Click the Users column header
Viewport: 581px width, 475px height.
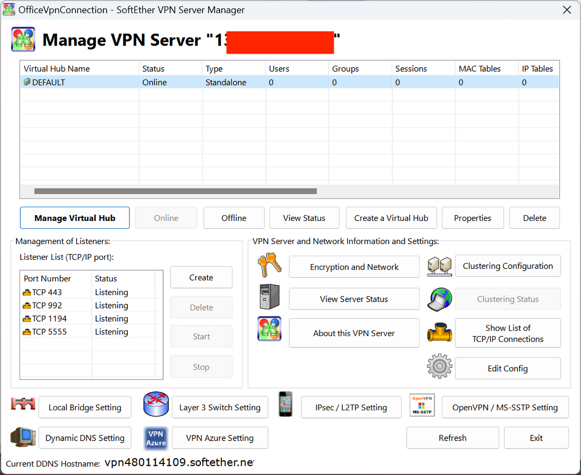[x=297, y=68]
